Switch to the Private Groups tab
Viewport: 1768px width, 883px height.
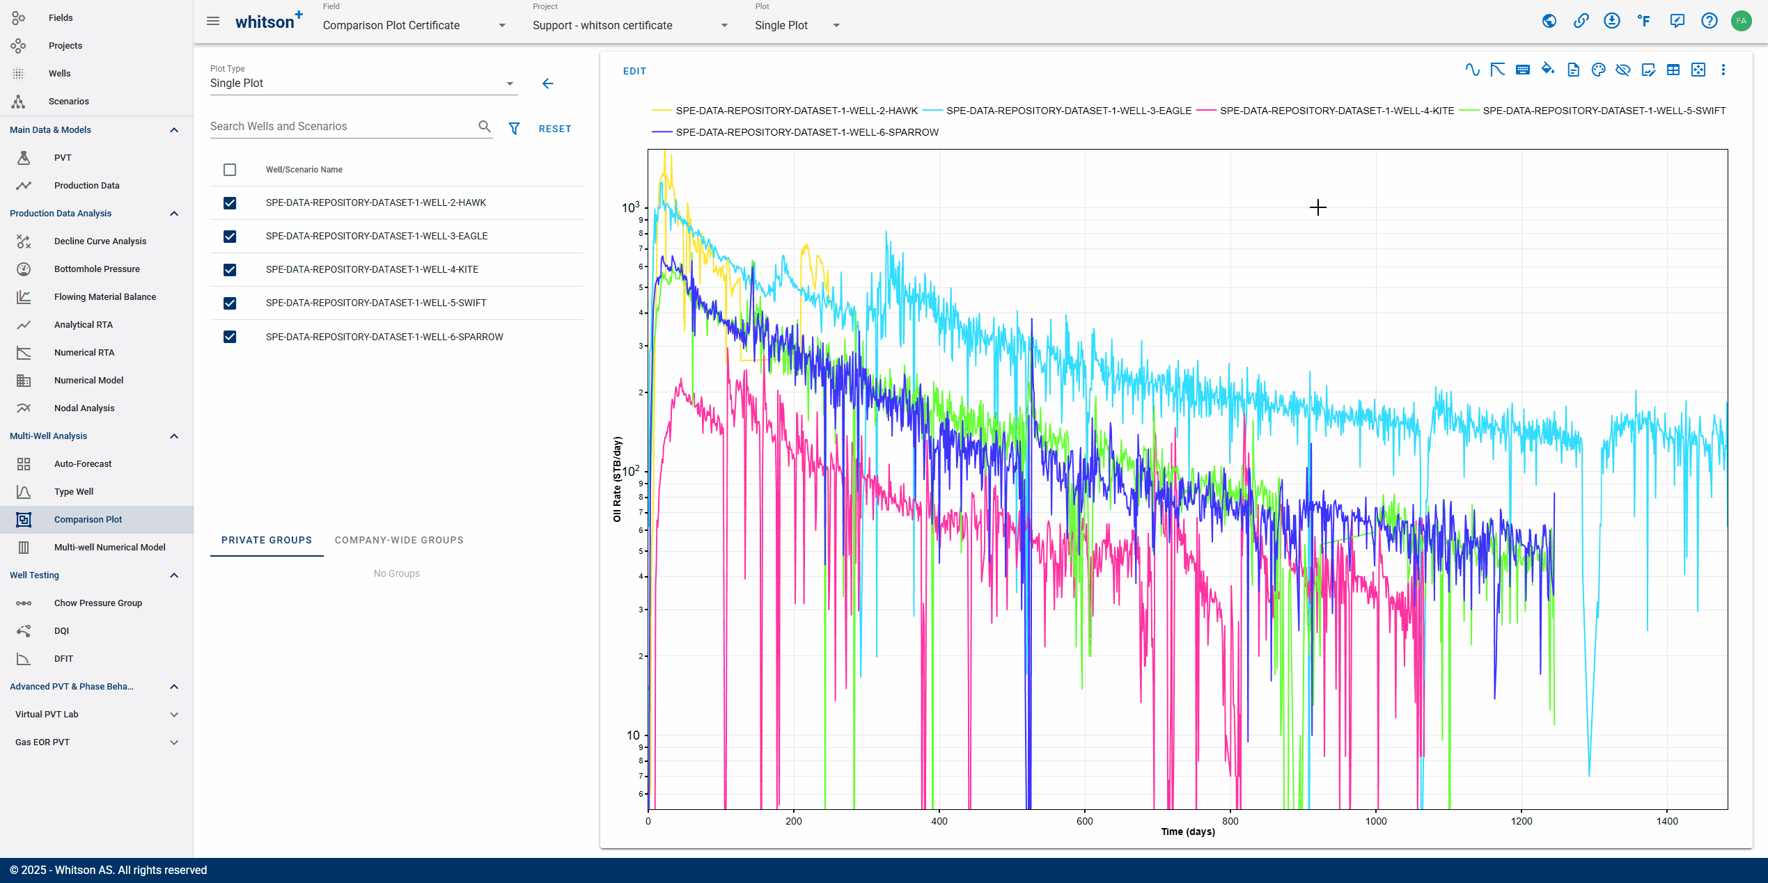tap(267, 540)
